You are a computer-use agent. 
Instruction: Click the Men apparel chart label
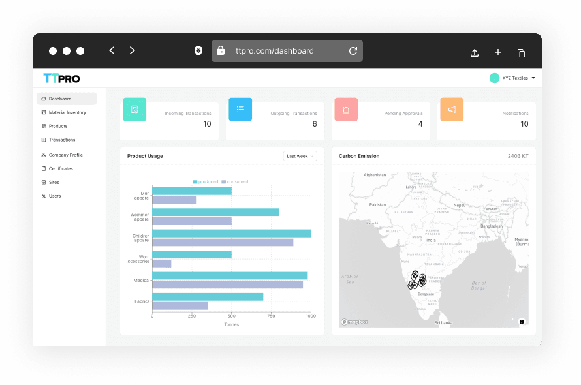tap(142, 196)
